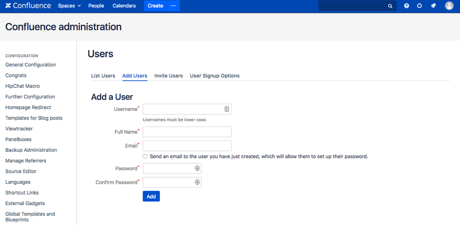Click the contact card icon in Username field
Screen dimensions: 460x225
tap(226, 109)
